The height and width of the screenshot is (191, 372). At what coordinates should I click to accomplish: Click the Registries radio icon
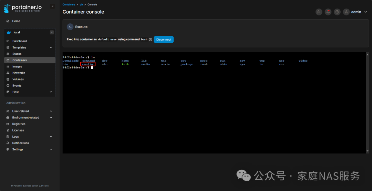(x=8, y=124)
